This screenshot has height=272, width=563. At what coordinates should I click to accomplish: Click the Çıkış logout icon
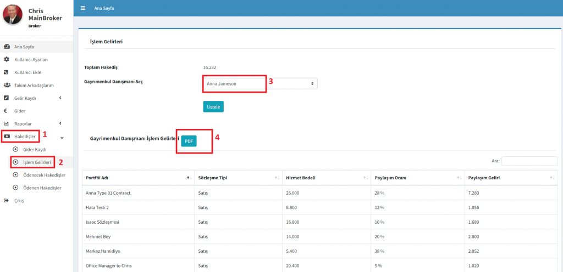point(7,201)
